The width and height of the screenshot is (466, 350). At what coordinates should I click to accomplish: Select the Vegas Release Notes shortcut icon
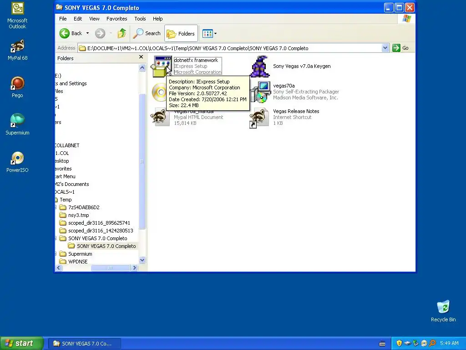(x=259, y=118)
